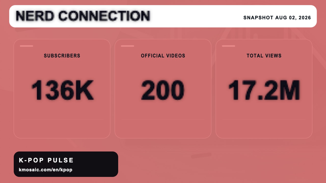Click the 17.2M total views number
Screen dimensions: 326x183
coord(264,90)
